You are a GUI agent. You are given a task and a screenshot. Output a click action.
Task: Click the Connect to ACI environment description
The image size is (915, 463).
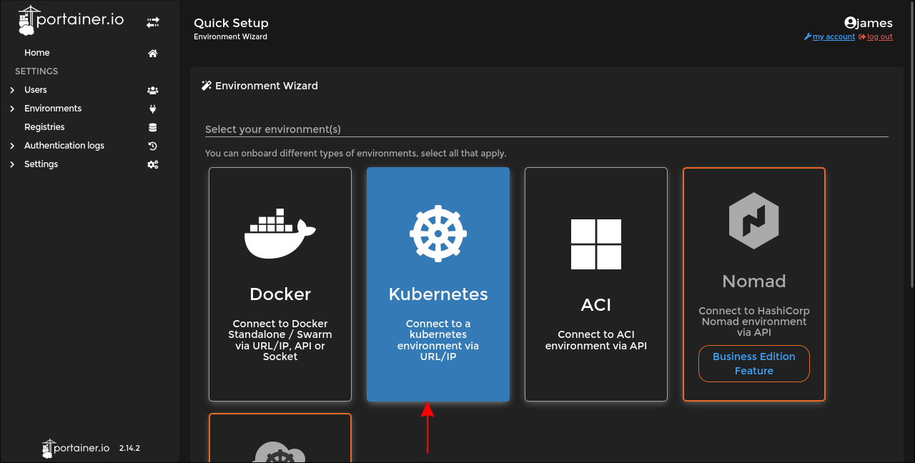[x=596, y=340]
